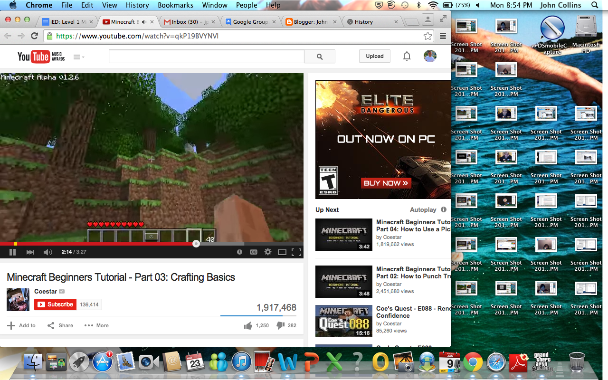Open Calendar in the dock
Image resolution: width=608 pixels, height=380 pixels.
click(x=195, y=363)
